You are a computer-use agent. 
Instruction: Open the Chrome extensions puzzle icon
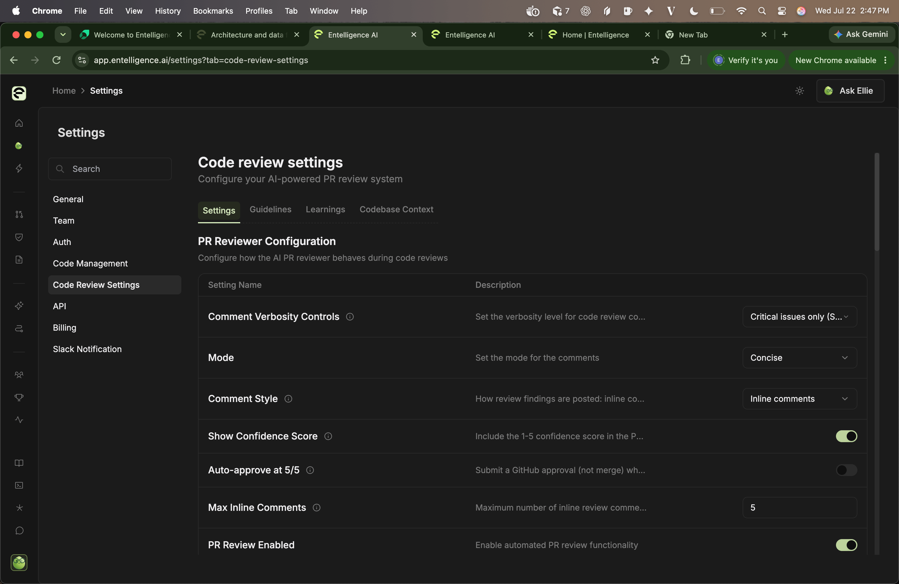[685, 60]
